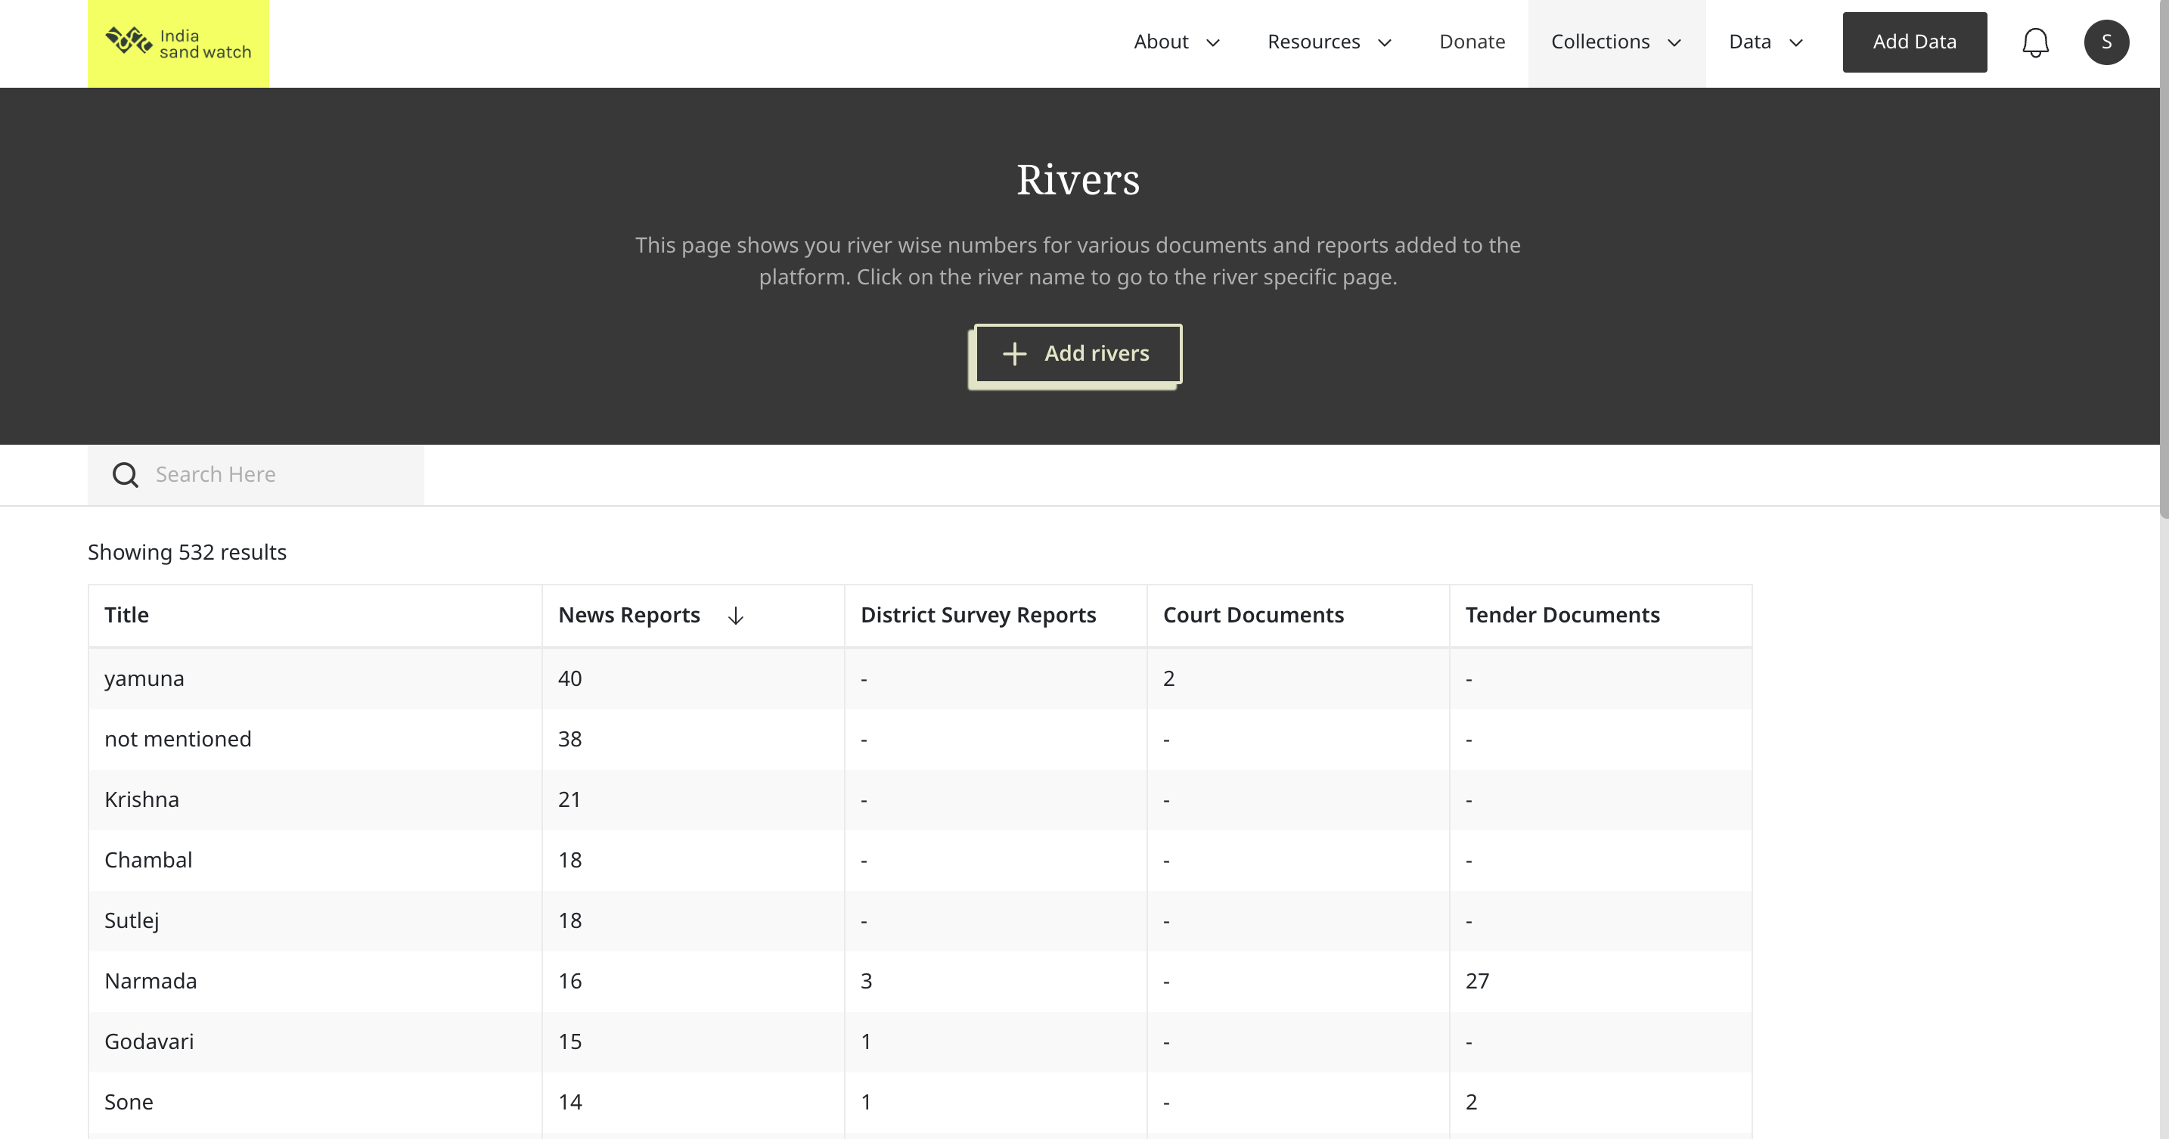The image size is (2169, 1139).
Task: Select the Donate menu item
Action: [1472, 42]
